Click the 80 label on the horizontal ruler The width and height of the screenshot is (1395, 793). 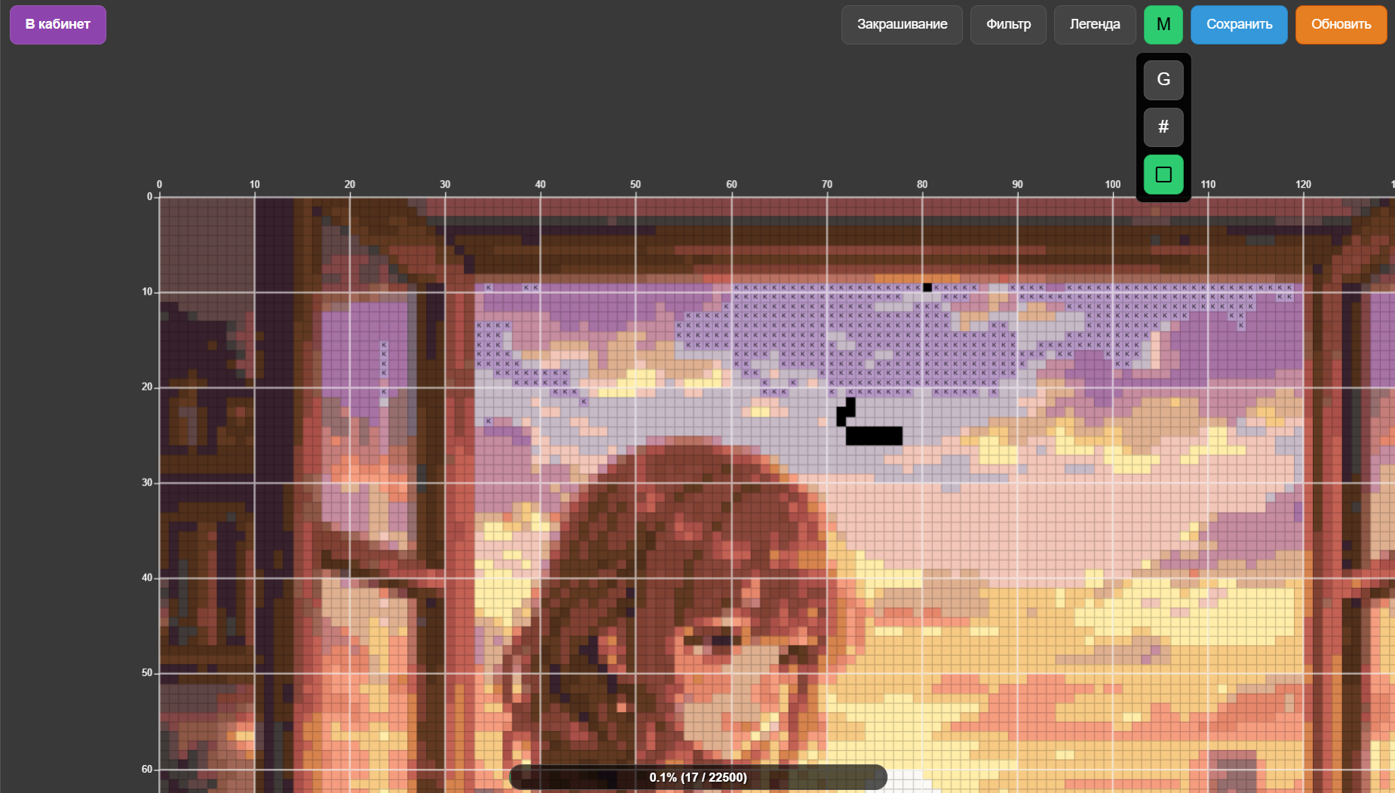tap(922, 185)
